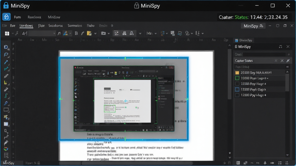Click the multicolor wheel icon in sidebar
The height and width of the screenshot is (166, 296).
click(6, 149)
